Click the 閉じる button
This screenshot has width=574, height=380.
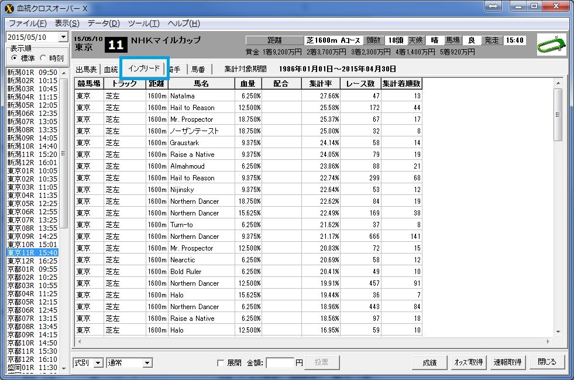pyautogui.click(x=546, y=362)
